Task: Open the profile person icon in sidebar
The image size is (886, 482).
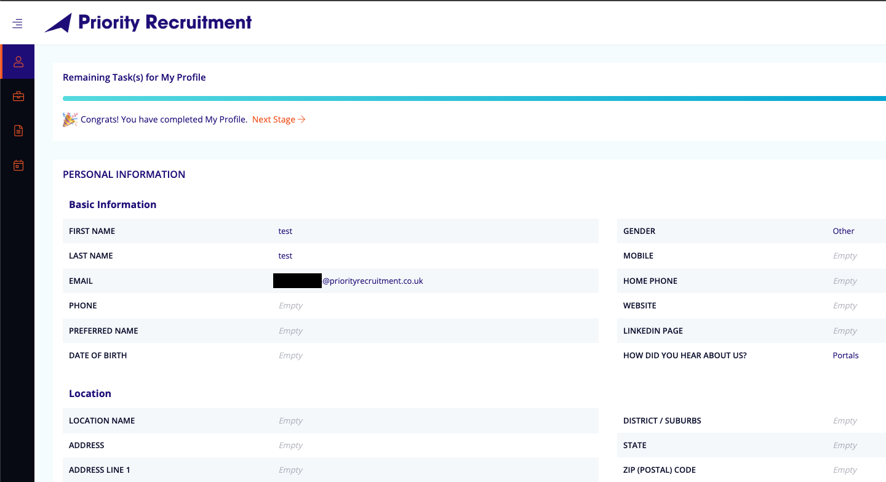Action: 18,62
